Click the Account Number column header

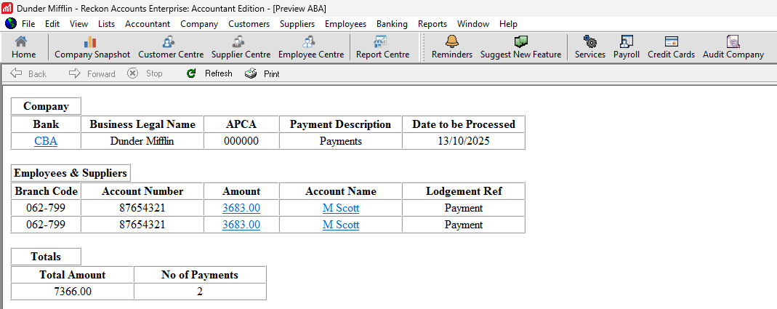pos(142,191)
